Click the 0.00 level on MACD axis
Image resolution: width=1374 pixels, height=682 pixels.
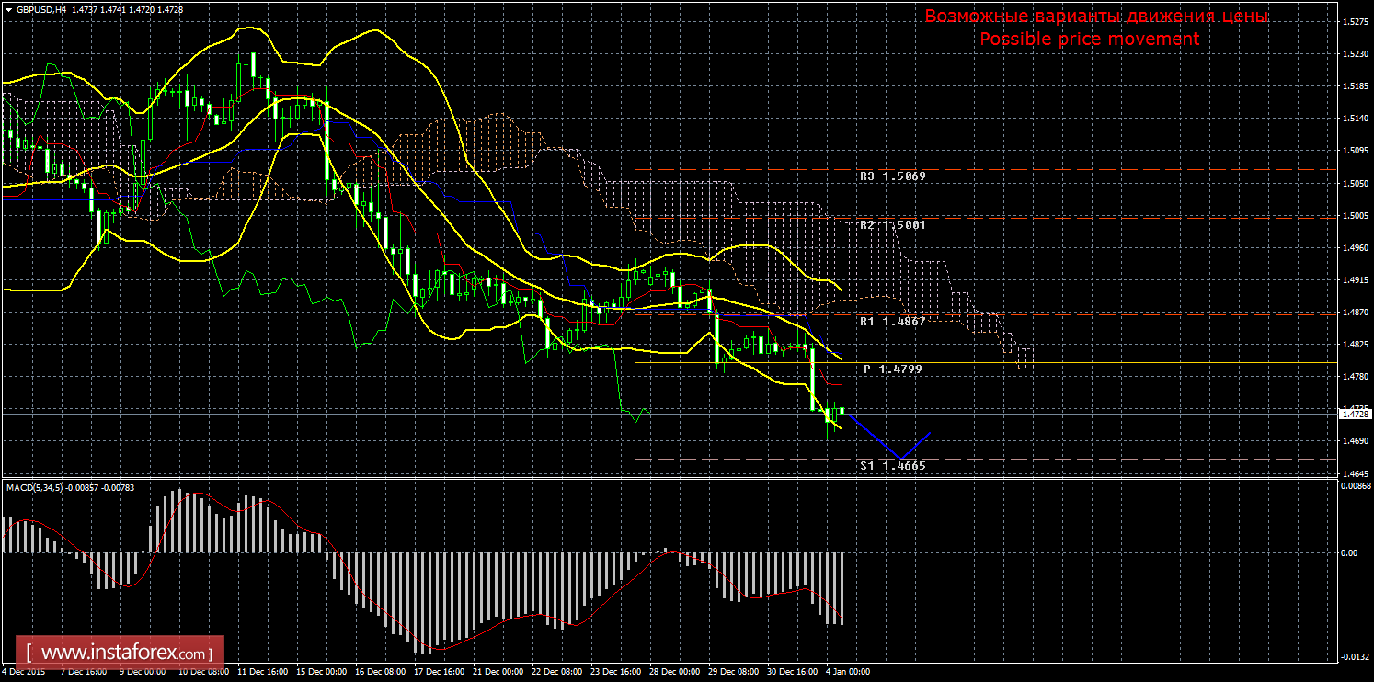(x=1349, y=553)
